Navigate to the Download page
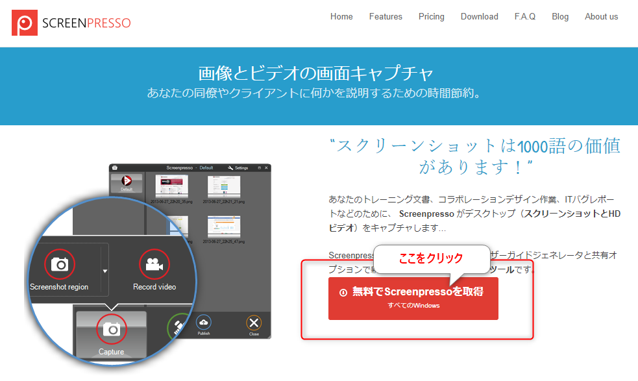Screen dimensions: 638x381 coord(480,17)
